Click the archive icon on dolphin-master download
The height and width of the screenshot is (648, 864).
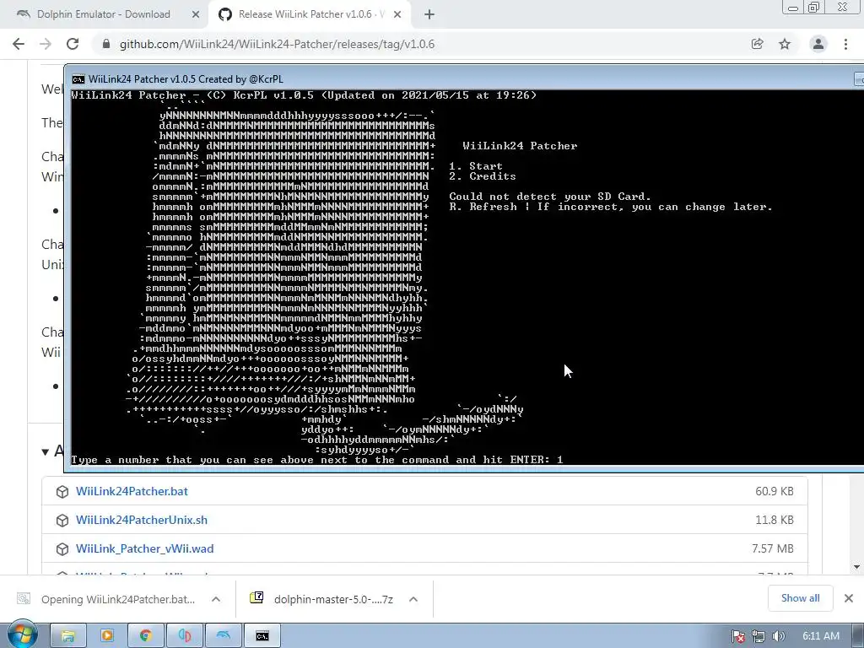256,597
